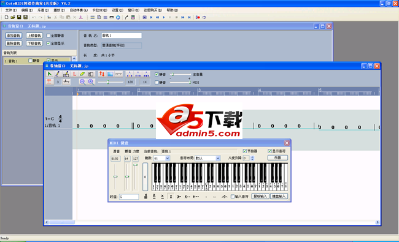Screen dimensions: 399x242
Task: Click the 八度升降 spinner arrows
Action: (x=252, y=158)
